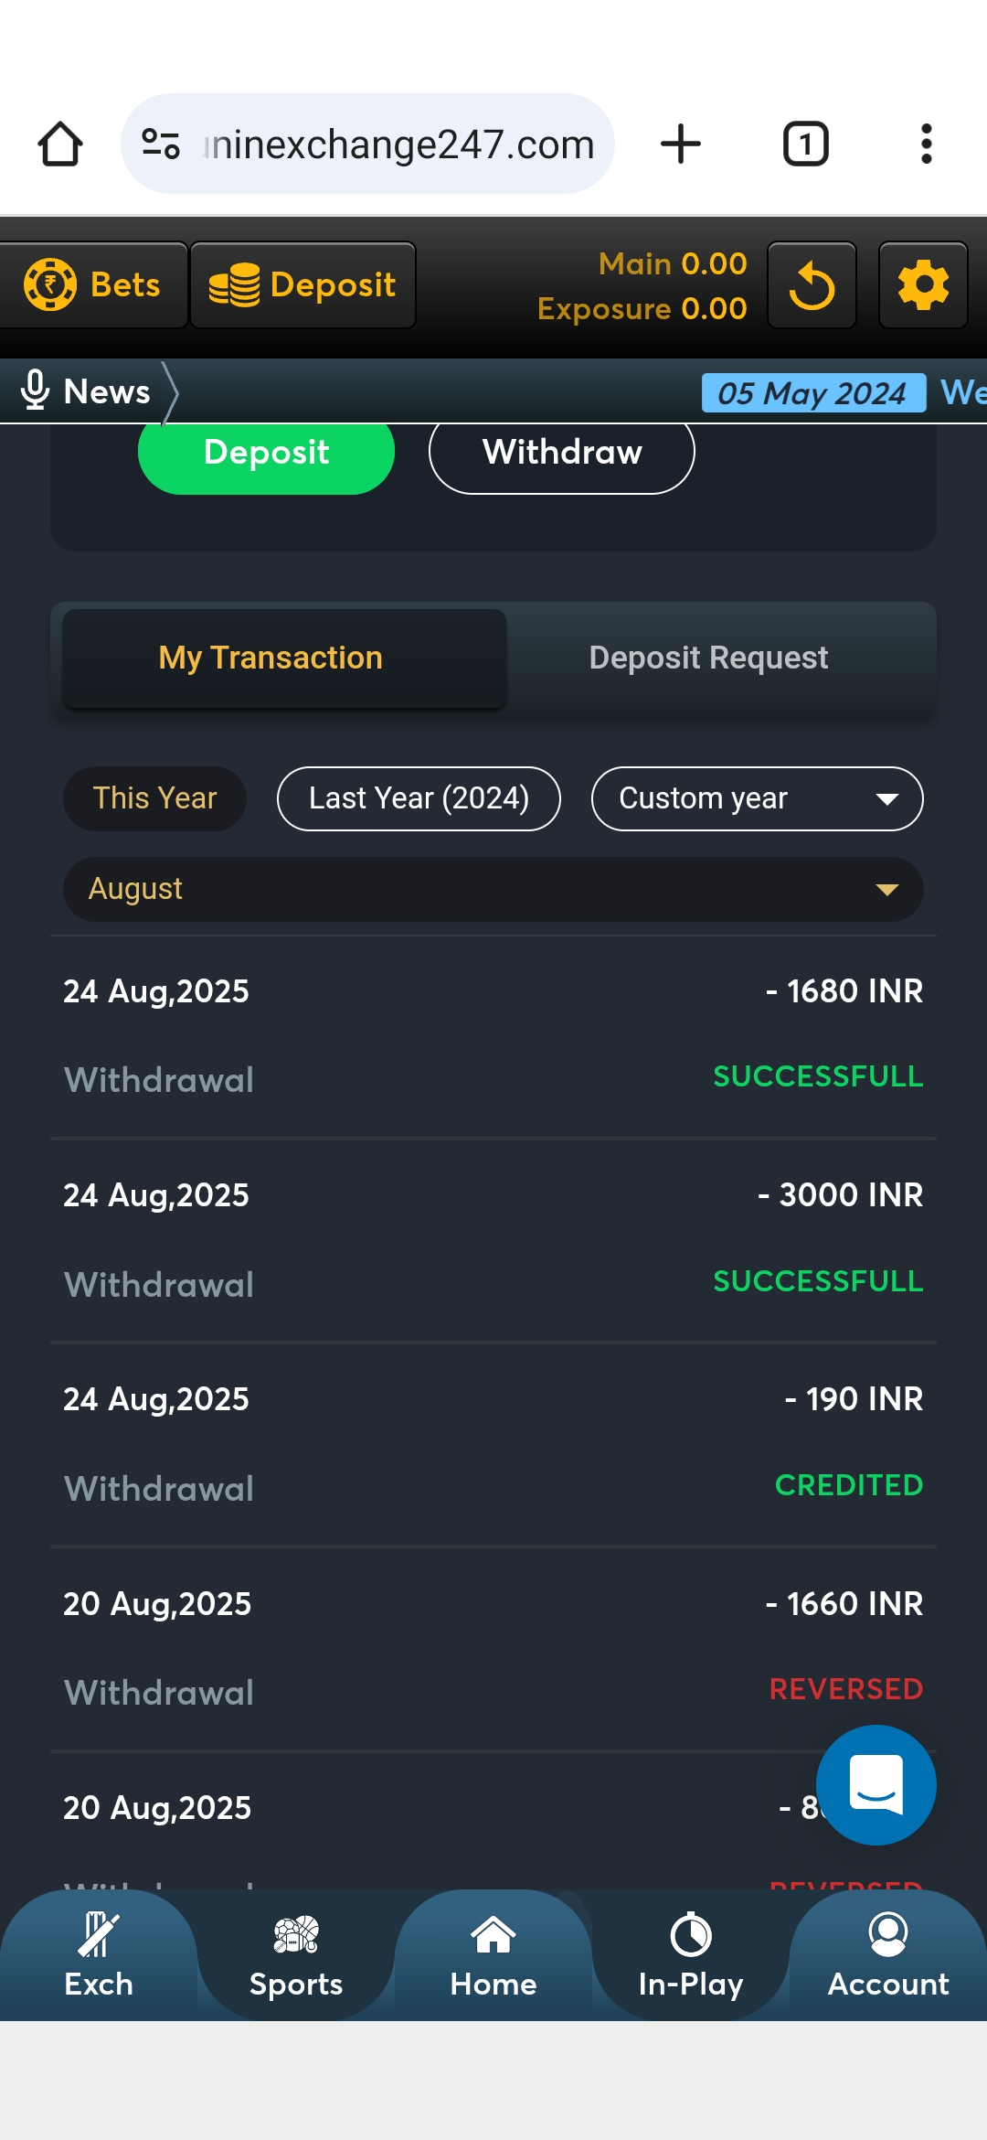Select This Year filter
Screen dimensions: 987x2140
click(x=154, y=798)
